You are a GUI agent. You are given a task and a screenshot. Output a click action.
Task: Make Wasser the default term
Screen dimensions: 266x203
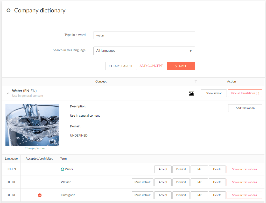pyautogui.click(x=143, y=182)
